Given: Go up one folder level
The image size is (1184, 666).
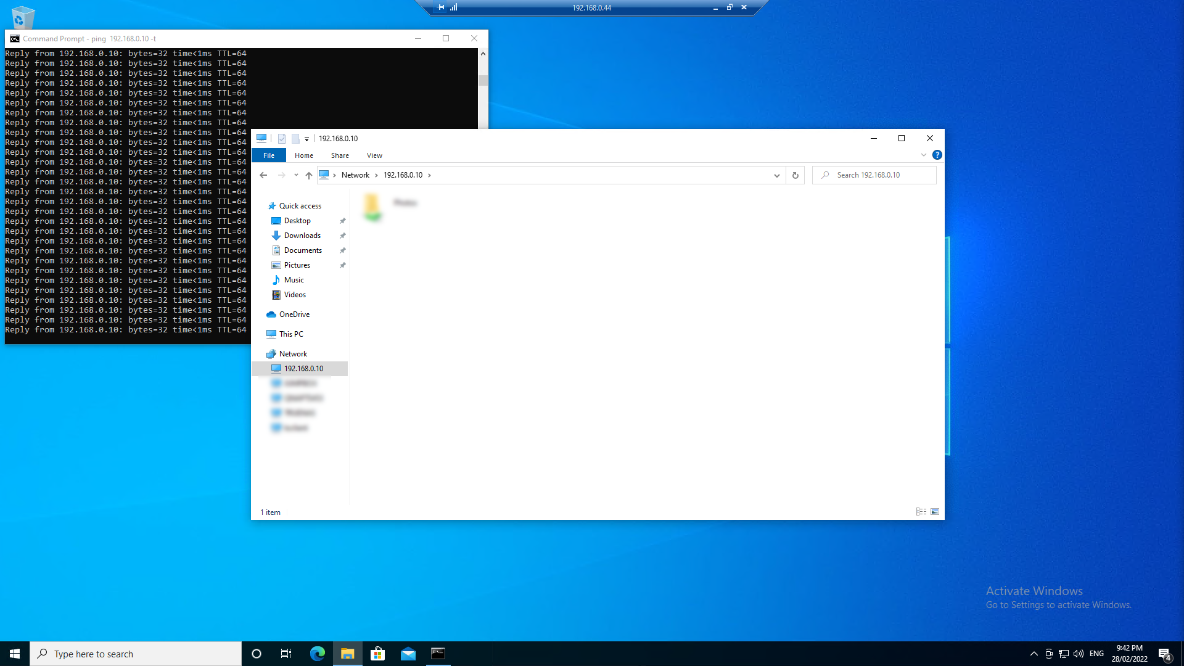Looking at the screenshot, I should pos(309,175).
